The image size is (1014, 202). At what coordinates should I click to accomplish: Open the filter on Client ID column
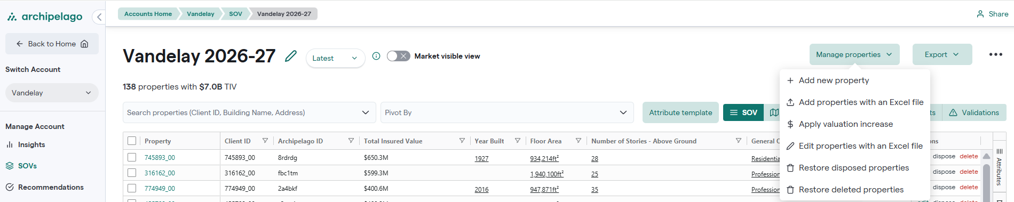265,141
